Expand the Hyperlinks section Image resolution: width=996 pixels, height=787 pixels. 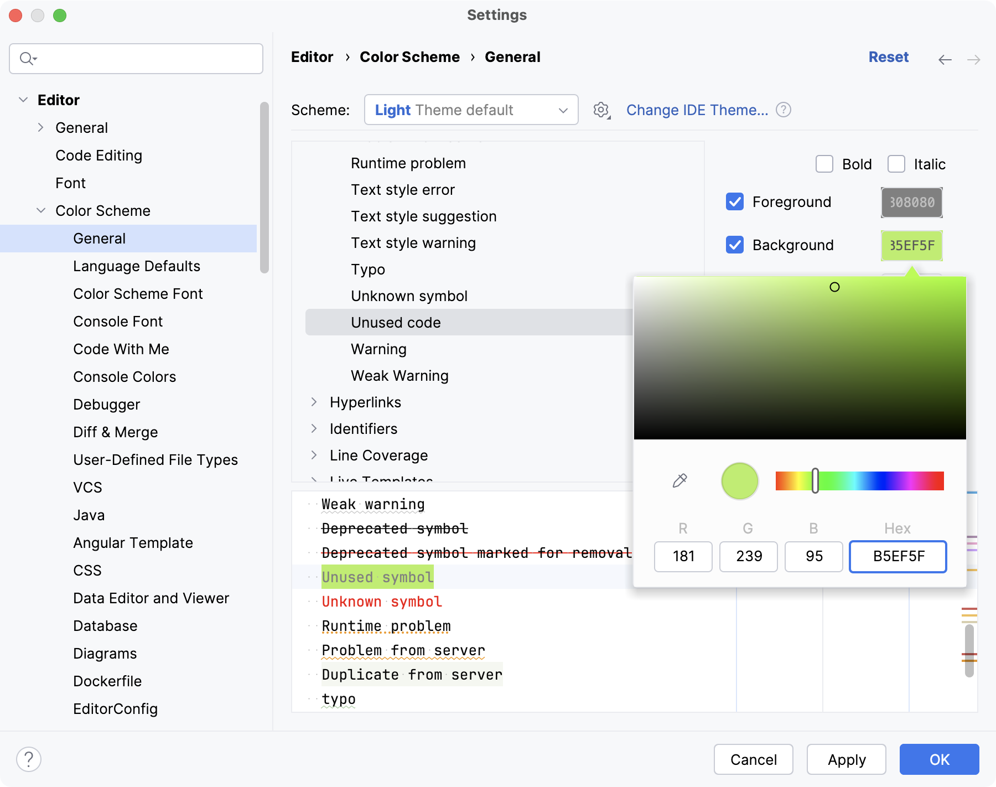pyautogui.click(x=314, y=402)
